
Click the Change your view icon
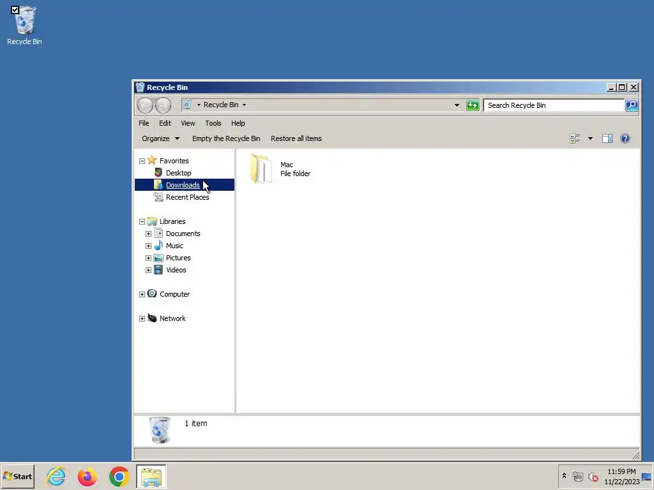[575, 138]
